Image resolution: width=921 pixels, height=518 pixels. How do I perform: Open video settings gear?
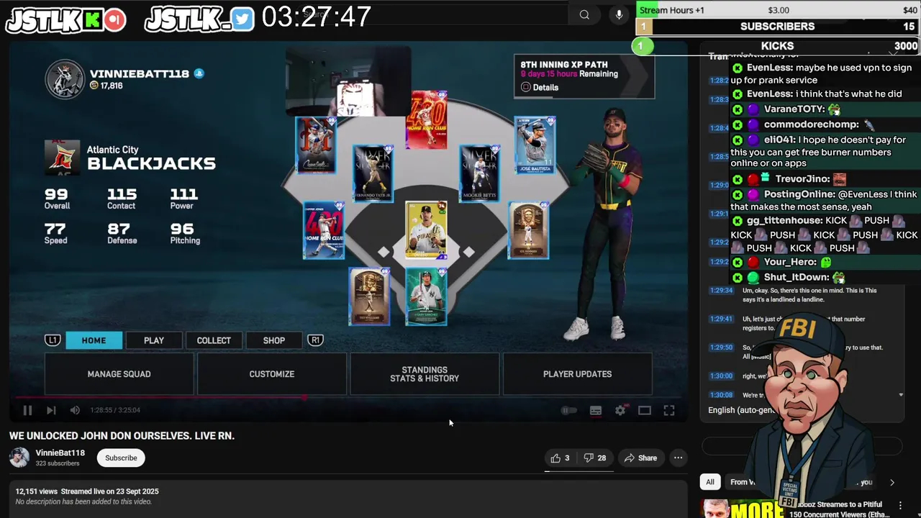coord(620,410)
